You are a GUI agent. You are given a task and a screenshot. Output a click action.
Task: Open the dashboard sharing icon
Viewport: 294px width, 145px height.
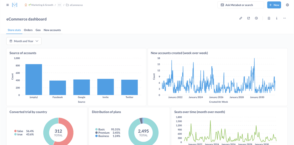(x=248, y=18)
